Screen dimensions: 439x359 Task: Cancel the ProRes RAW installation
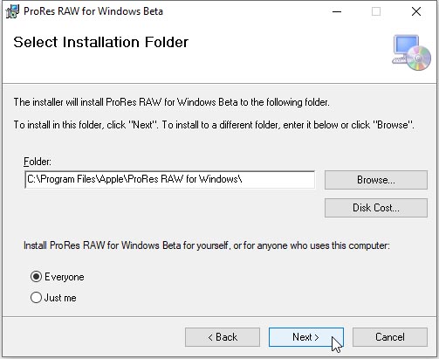tap(390, 337)
